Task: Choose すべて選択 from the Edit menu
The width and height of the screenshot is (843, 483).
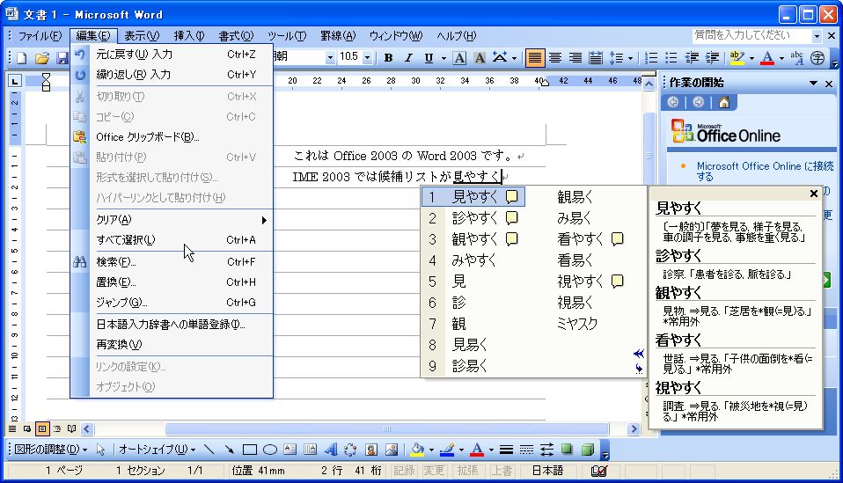Action: click(x=172, y=240)
